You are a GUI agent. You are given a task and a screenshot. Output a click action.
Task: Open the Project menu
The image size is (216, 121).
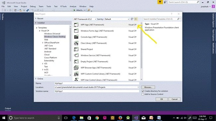[x=24, y=6]
